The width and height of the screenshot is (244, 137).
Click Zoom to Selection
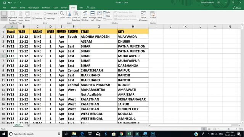(76, 16)
